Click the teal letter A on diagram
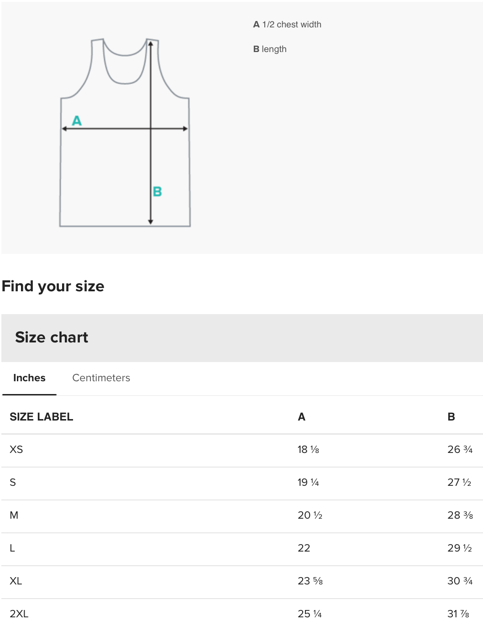 [77, 121]
